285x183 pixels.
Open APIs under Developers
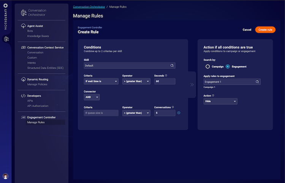click(30, 101)
